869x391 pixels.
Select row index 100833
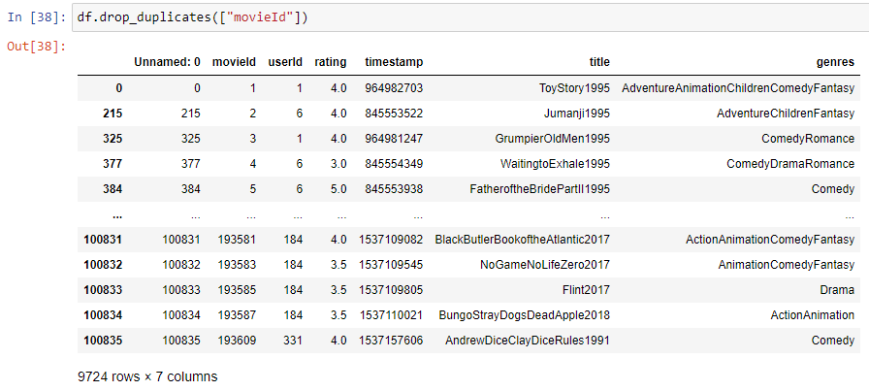tap(103, 290)
